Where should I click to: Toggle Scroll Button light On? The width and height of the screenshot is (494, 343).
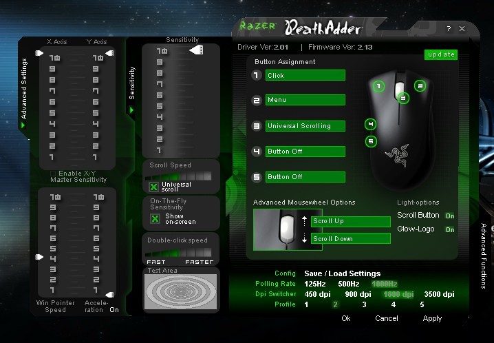click(x=449, y=216)
